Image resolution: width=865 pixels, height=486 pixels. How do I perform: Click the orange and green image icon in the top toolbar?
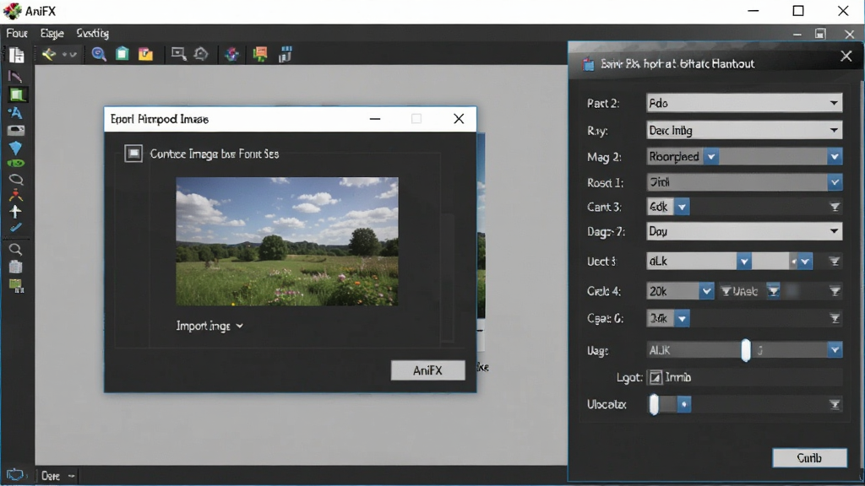[x=260, y=54]
